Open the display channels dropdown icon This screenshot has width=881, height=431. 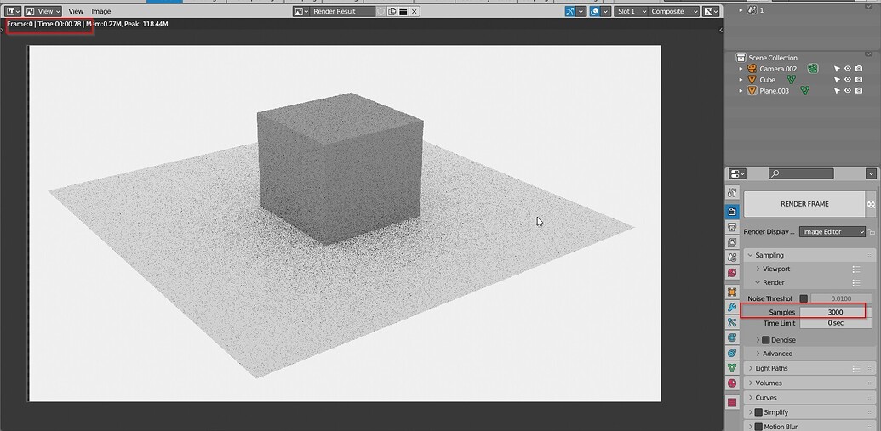(x=712, y=11)
